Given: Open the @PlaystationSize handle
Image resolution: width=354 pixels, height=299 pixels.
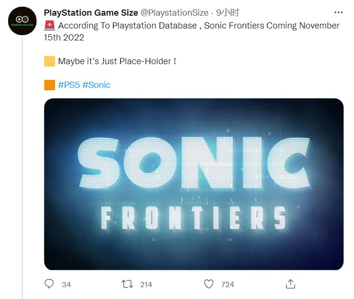Looking at the screenshot, I should coord(174,12).
